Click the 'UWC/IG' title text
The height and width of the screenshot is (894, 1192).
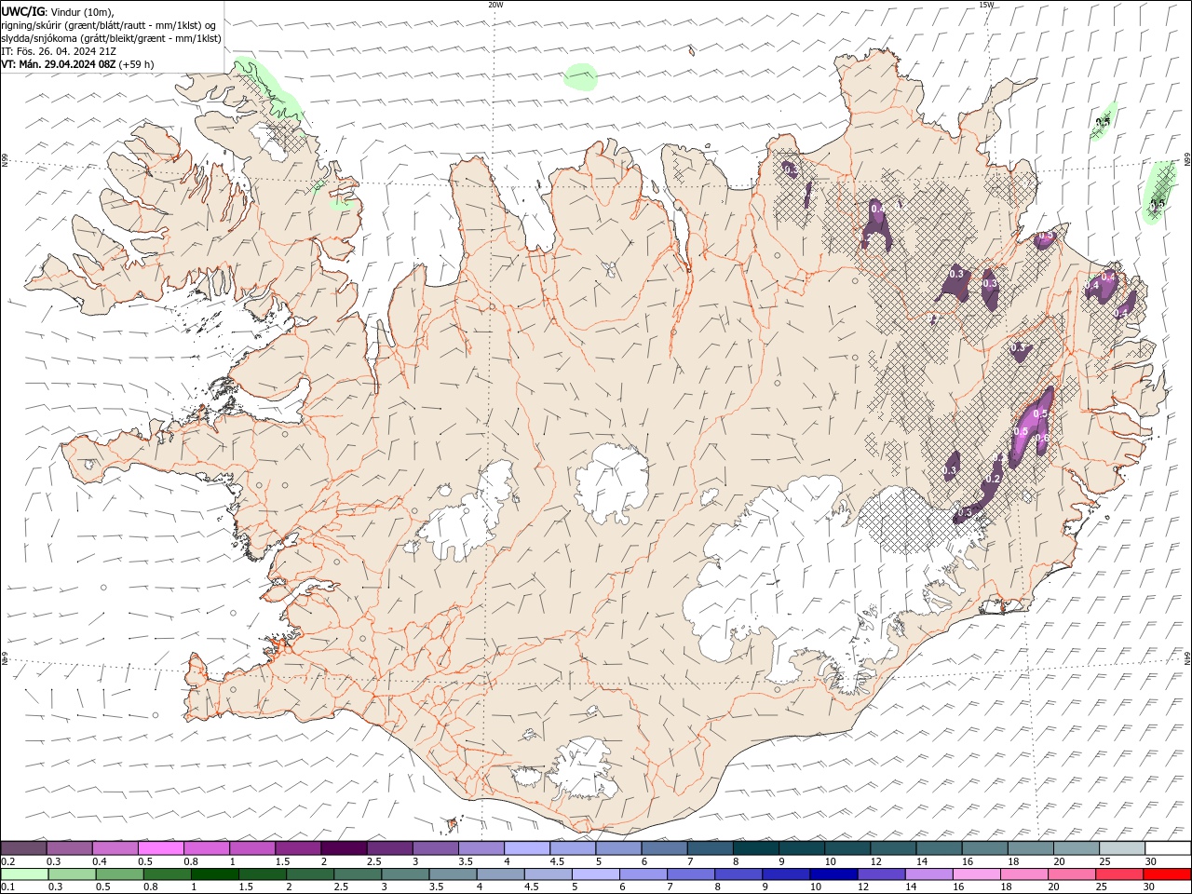coord(23,11)
